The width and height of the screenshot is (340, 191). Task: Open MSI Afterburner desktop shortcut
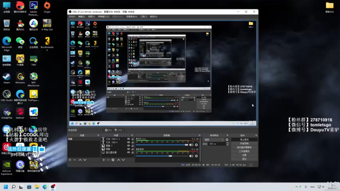34,79
